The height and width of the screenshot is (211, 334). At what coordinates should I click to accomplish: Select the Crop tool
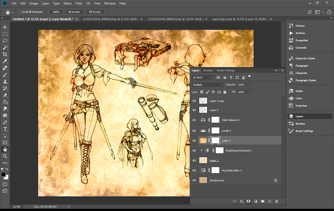point(5,54)
